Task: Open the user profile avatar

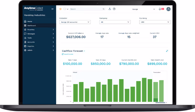Action: coord(168,9)
